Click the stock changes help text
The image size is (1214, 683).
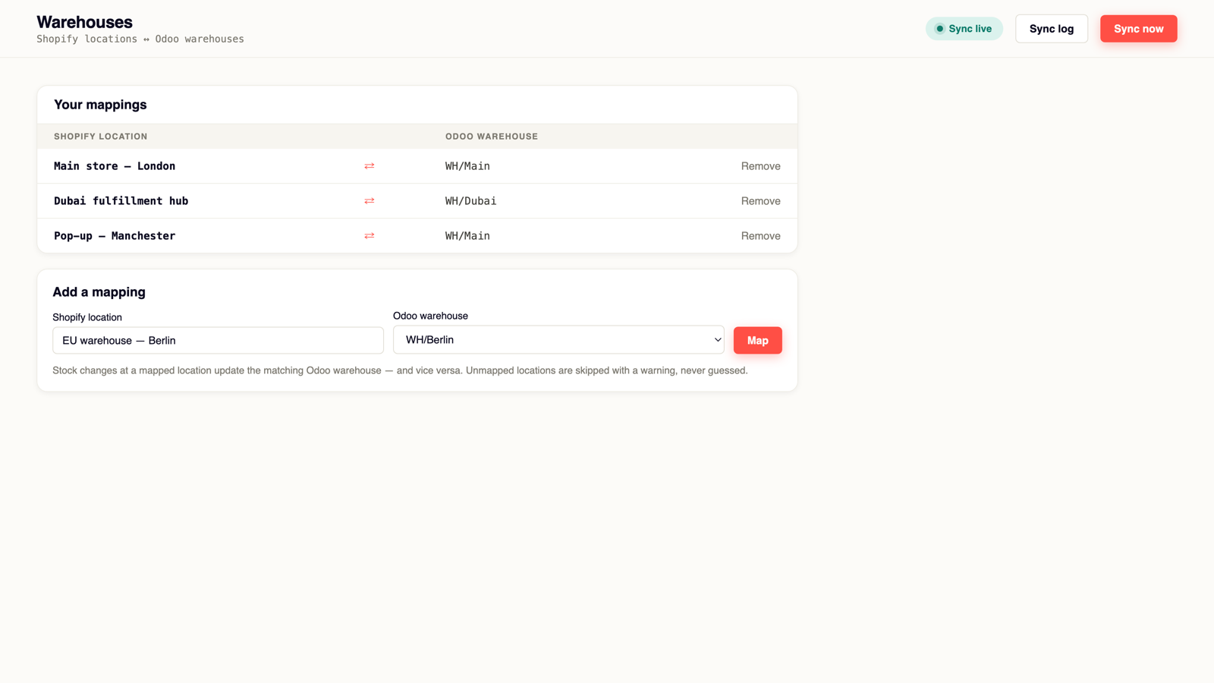[400, 370]
